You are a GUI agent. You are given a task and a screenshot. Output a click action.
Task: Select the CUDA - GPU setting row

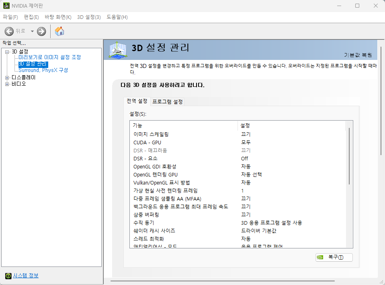point(238,142)
